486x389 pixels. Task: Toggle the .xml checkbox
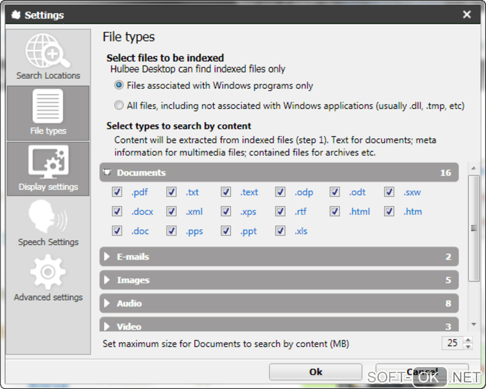pos(172,212)
